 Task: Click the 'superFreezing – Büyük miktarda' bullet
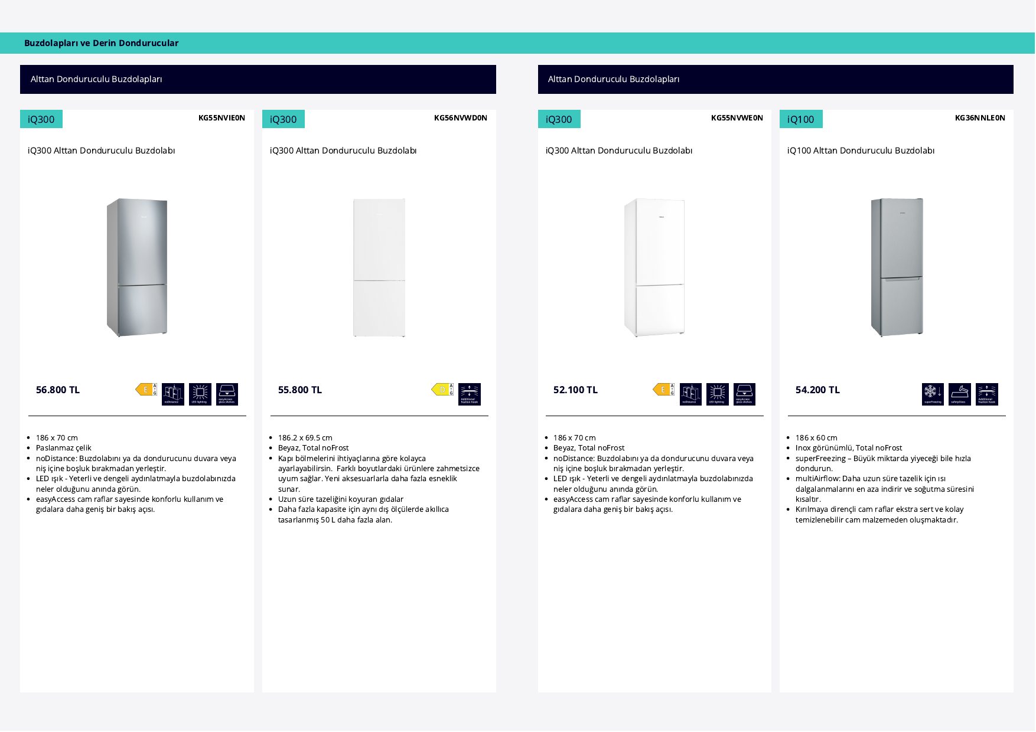[x=883, y=463]
